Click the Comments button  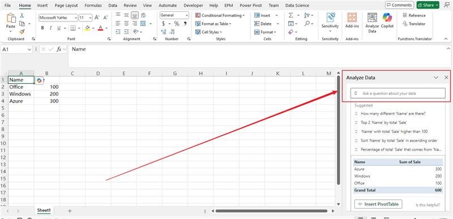[399, 5]
